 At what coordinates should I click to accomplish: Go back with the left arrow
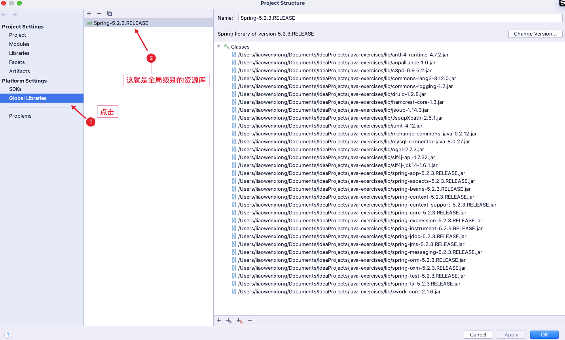coord(4,14)
